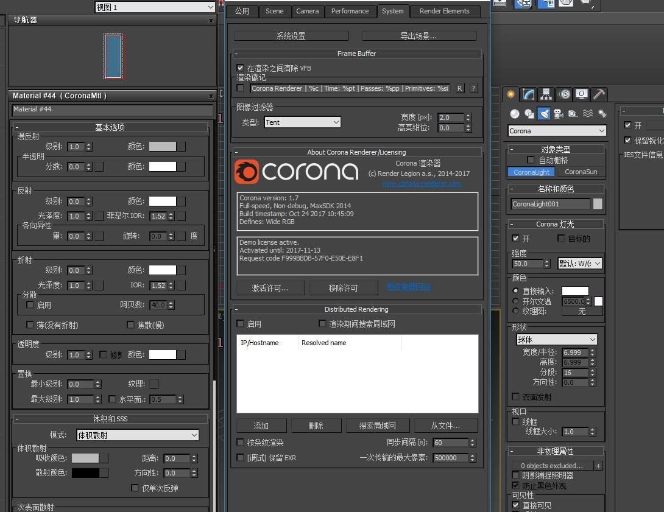The image size is (664, 512).
Task: Open the Corona renderer assignment dropdown
Action: click(x=556, y=130)
